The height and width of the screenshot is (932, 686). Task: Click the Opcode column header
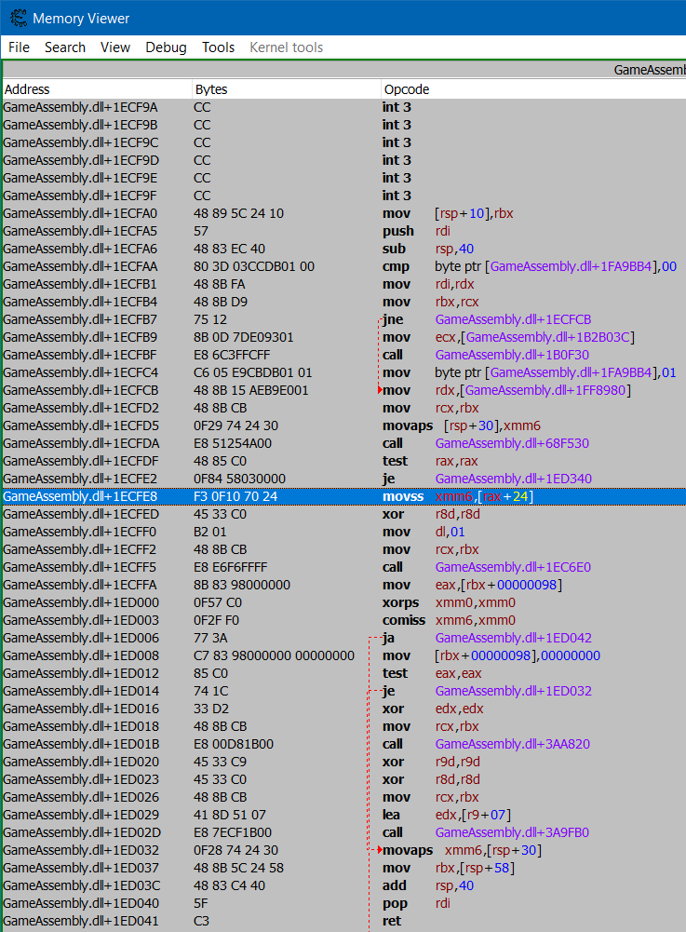pyautogui.click(x=533, y=89)
